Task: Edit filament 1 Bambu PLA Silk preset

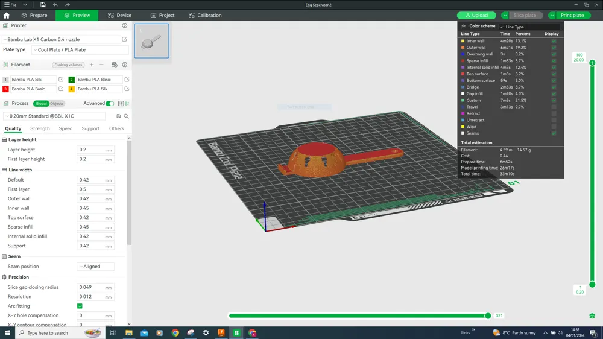Action: [x=61, y=80]
